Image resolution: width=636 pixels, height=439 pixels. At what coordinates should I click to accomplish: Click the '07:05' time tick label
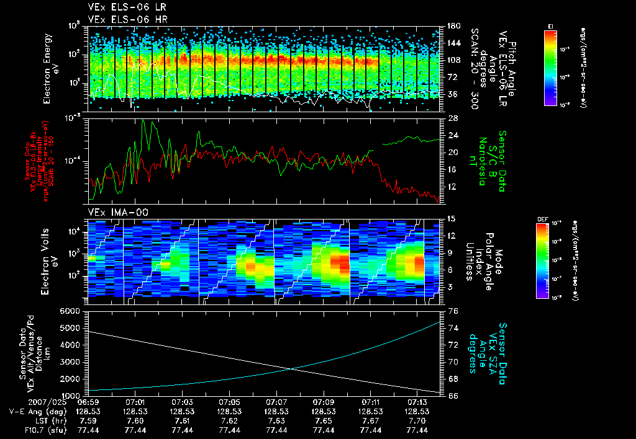[x=229, y=402]
